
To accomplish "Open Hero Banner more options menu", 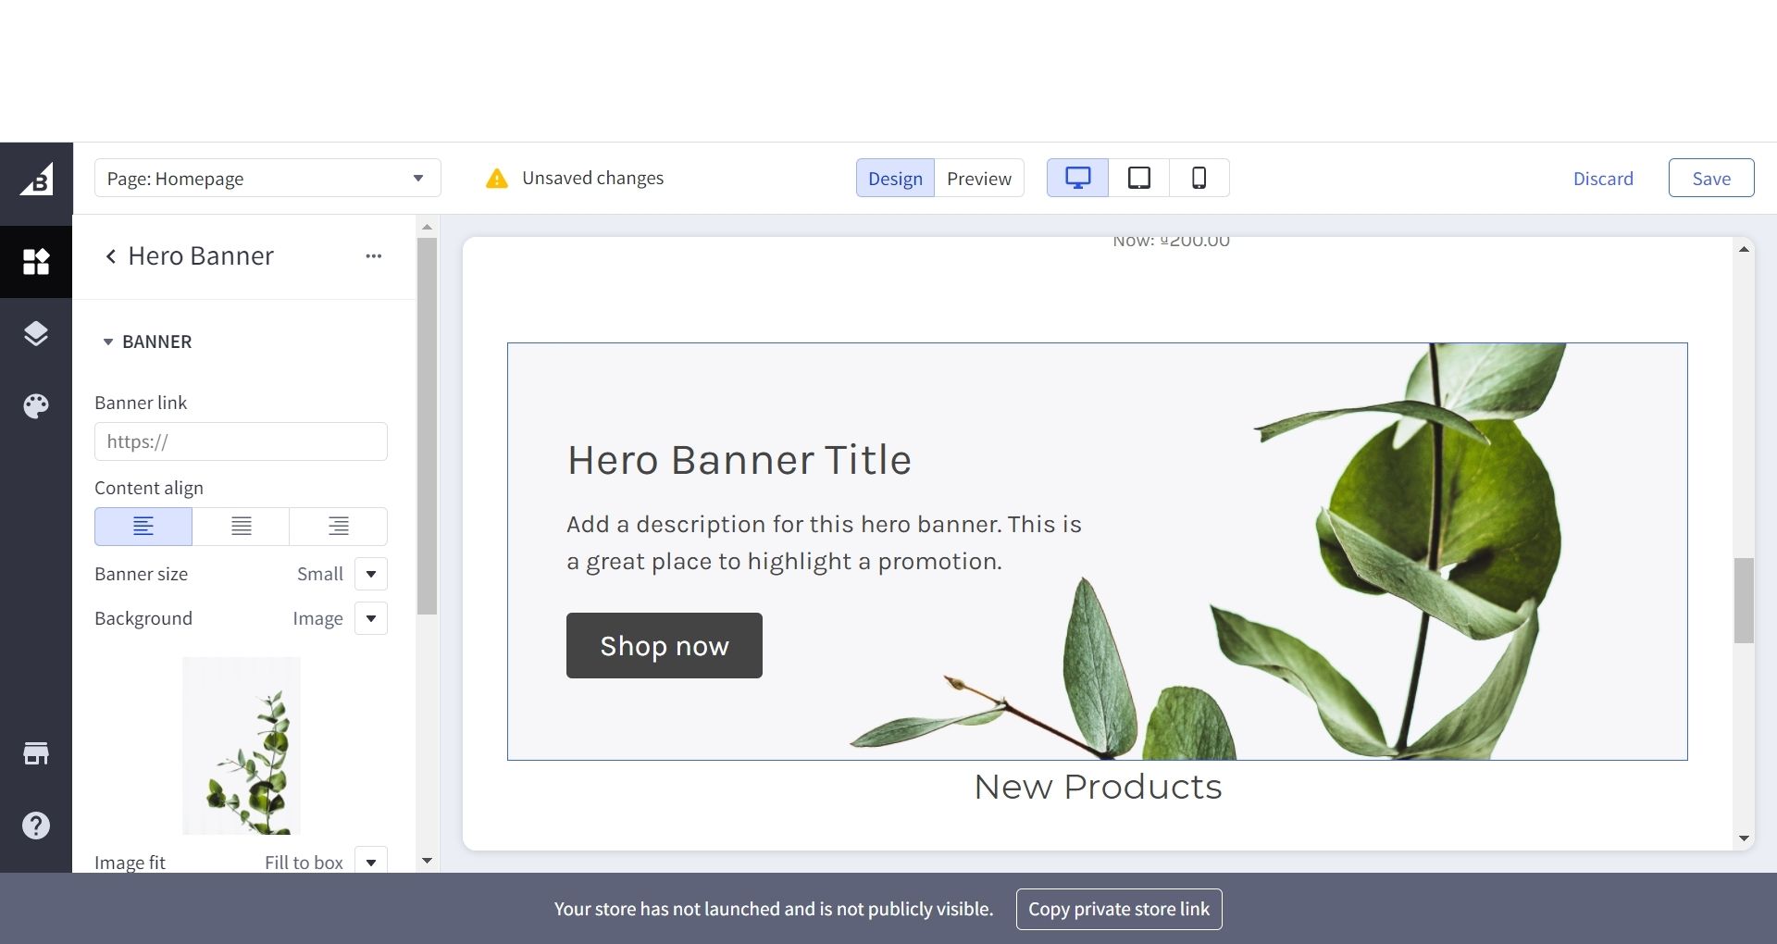I will click(x=373, y=256).
